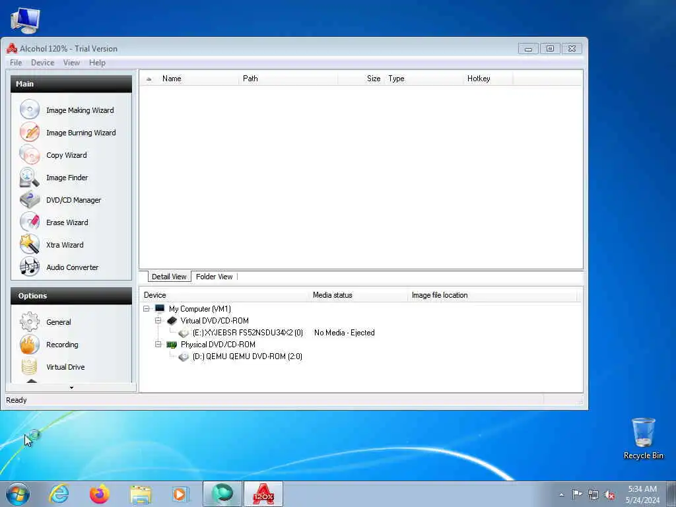Viewport: 676px width, 507px height.
Task: Click the muted volume tray icon
Action: point(609,494)
